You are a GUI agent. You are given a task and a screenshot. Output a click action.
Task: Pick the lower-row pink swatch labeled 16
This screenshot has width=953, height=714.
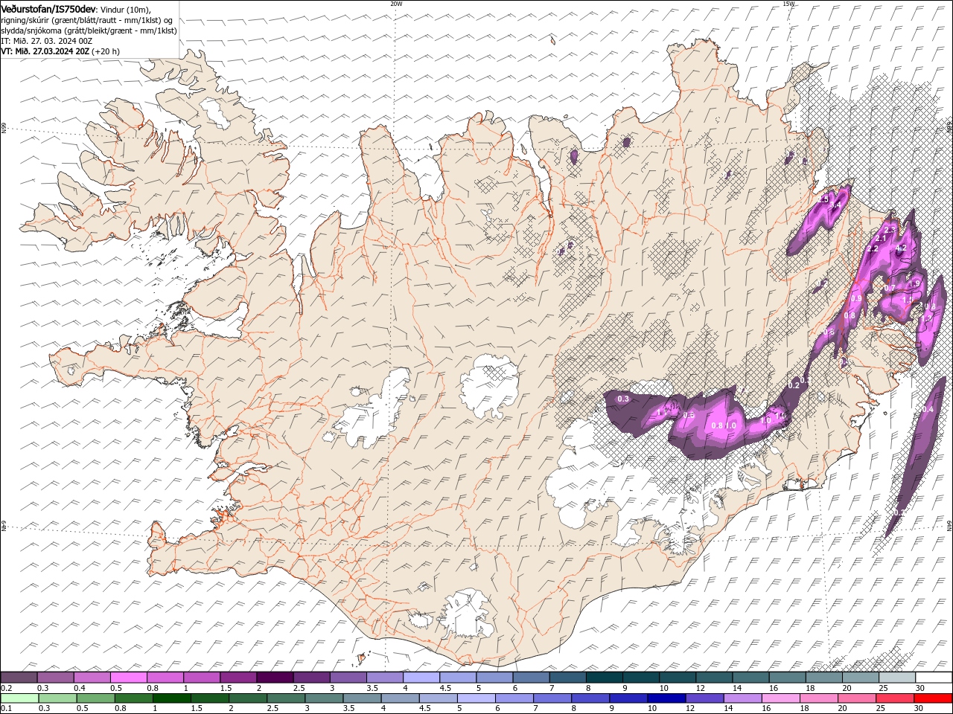[x=780, y=698]
